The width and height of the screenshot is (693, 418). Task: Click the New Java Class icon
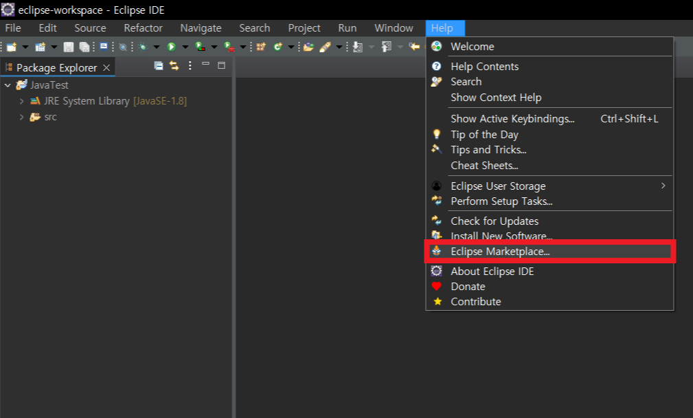point(277,47)
